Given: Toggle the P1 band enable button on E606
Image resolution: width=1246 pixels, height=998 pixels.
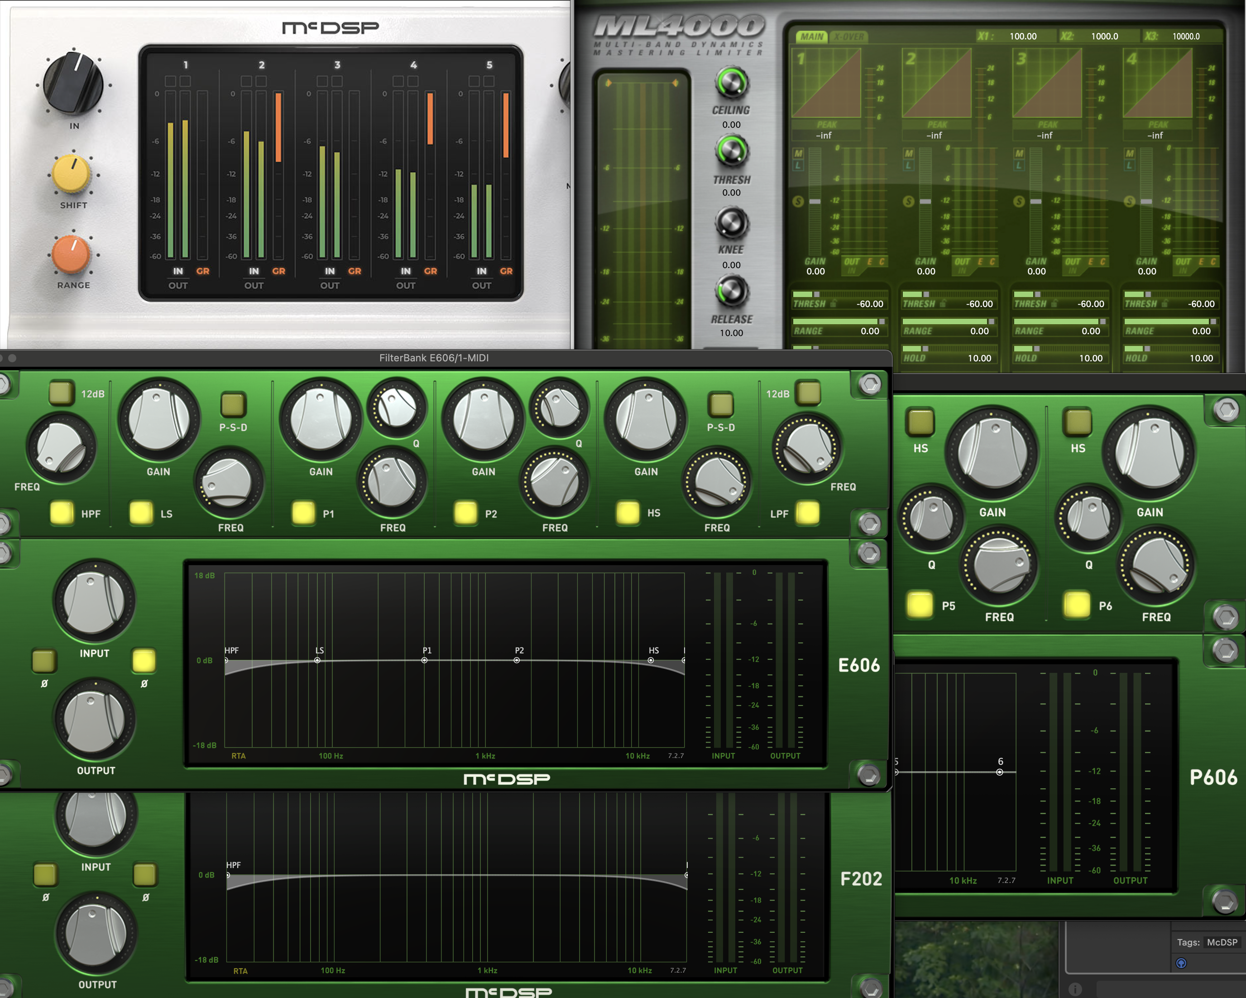Looking at the screenshot, I should pyautogui.click(x=303, y=513).
